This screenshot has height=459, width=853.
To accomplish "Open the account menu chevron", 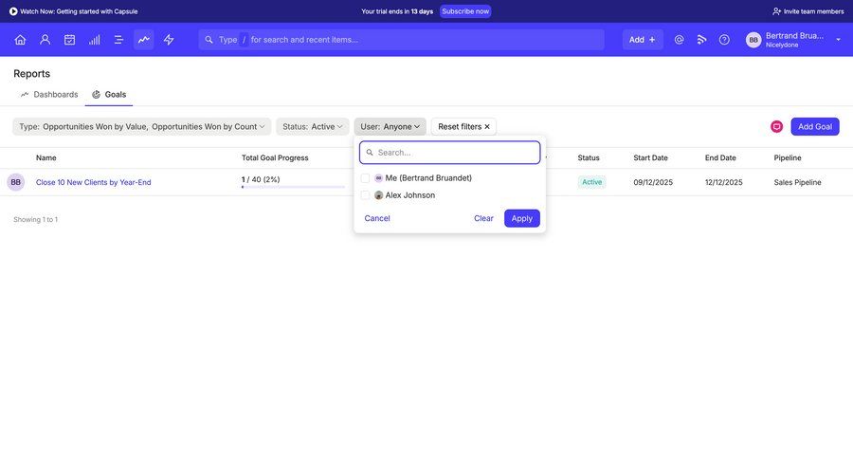I will [838, 40].
